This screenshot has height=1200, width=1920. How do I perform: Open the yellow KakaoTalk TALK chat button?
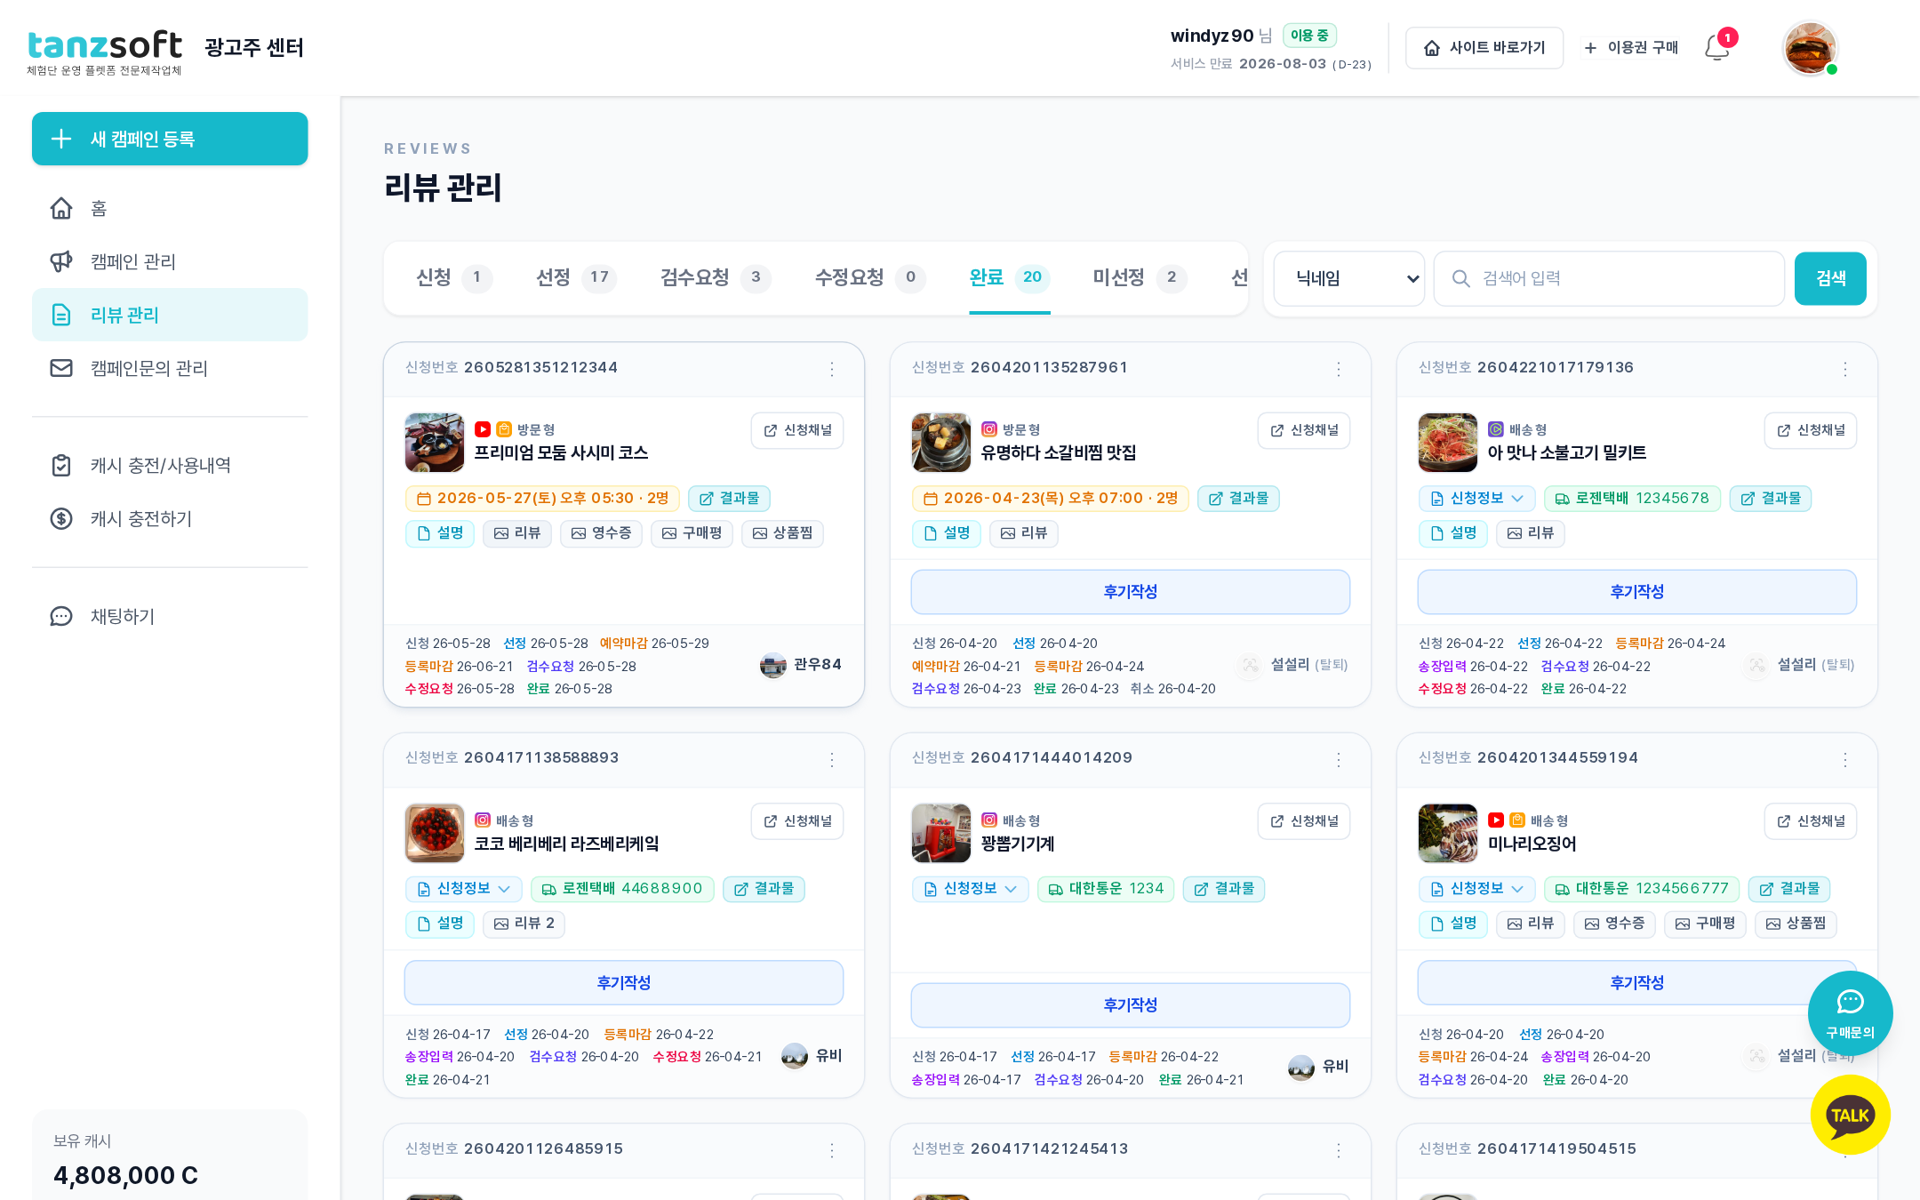click(1850, 1115)
